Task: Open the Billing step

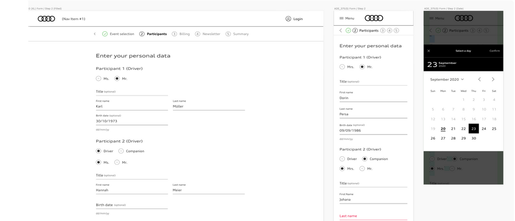Action: coord(184,34)
